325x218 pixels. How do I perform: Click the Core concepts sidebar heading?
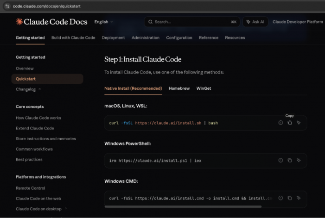tap(30, 107)
